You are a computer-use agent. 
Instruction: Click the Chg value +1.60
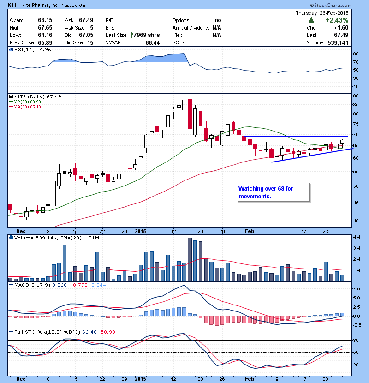point(341,28)
